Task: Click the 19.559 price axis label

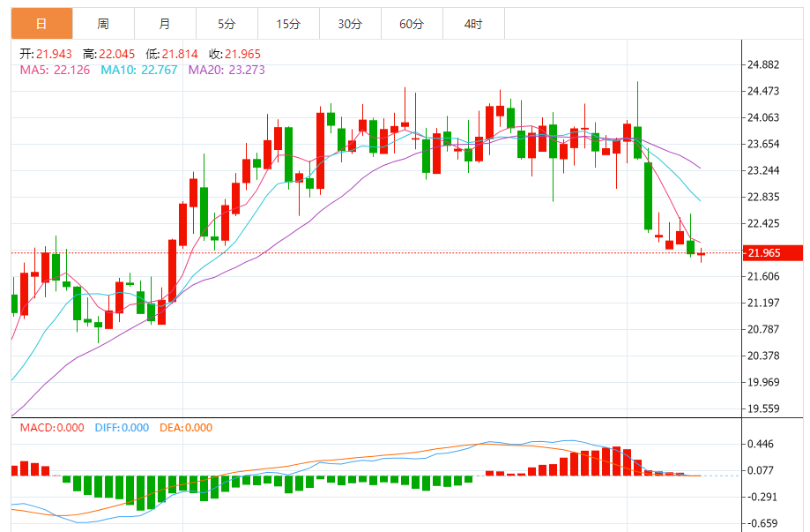Action: (x=763, y=408)
